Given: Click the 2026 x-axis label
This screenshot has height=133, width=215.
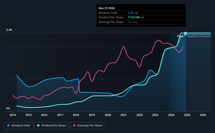Looking at the screenshot, I should coord(203,115).
